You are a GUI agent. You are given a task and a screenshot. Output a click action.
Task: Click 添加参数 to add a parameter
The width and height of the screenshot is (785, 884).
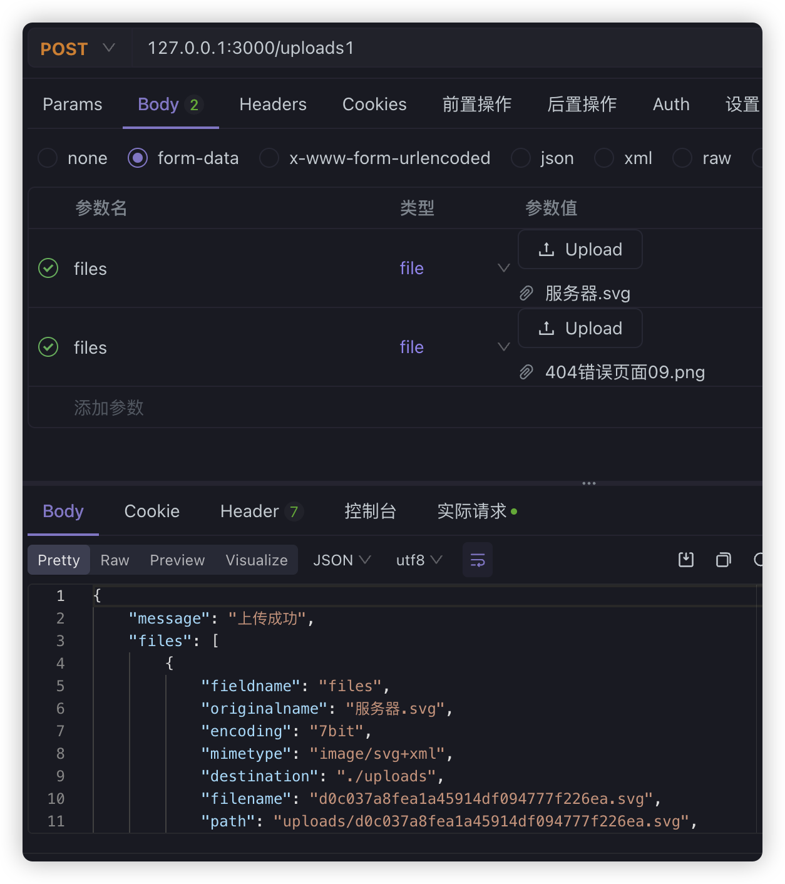click(x=109, y=408)
